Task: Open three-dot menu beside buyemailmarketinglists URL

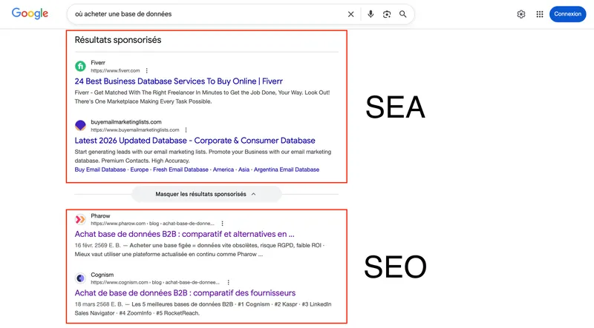Action: (186, 130)
